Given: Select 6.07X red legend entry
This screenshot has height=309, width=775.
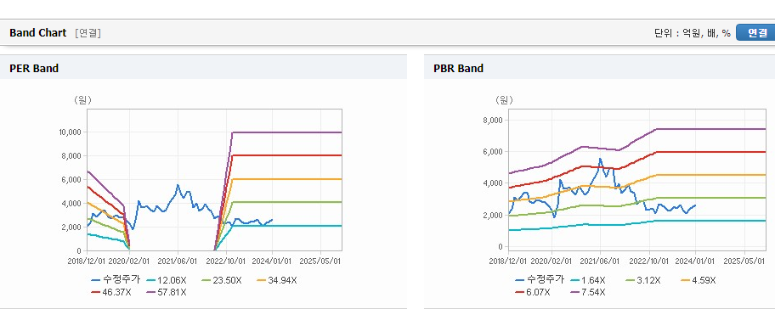Looking at the screenshot, I should (533, 292).
